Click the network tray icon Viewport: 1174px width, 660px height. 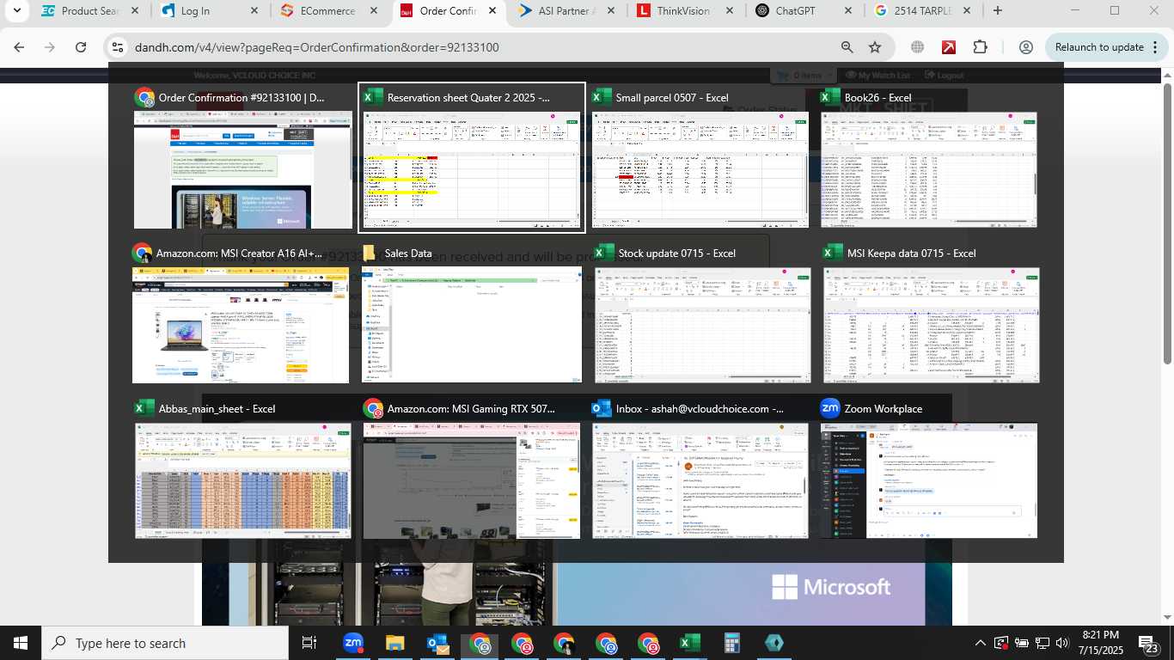(x=1043, y=643)
